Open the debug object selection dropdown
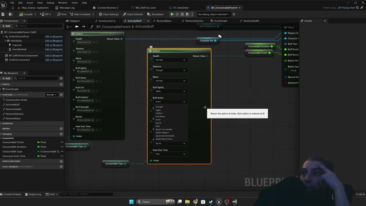The height and width of the screenshot is (206, 366). [x=214, y=14]
